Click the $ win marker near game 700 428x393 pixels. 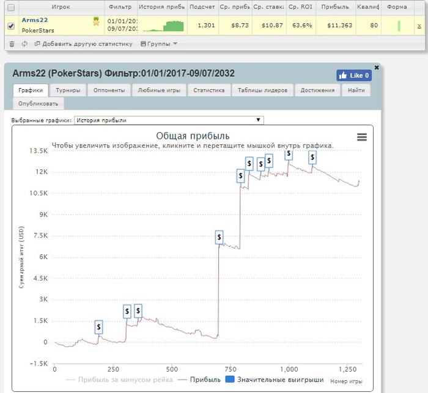[x=219, y=237]
